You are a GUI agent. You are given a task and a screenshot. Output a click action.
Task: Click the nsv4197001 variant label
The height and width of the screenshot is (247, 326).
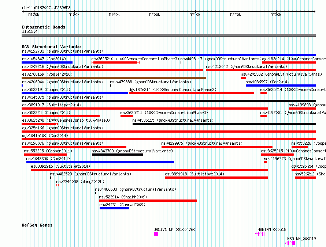293,113
